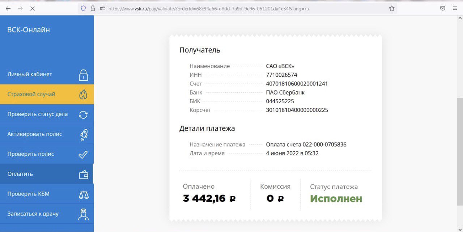Click Корсчет value 30101810400000000225
463x232 pixels.
[x=297, y=110]
